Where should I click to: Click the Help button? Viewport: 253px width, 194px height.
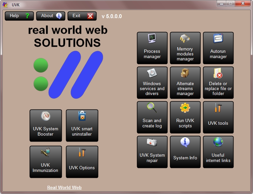point(19,16)
